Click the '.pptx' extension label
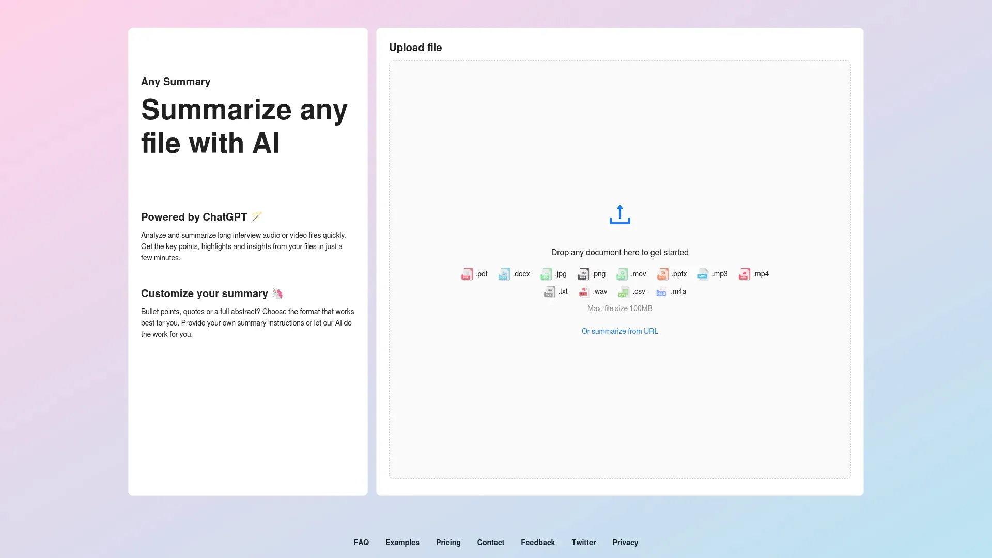This screenshot has height=558, width=992. pos(679,274)
